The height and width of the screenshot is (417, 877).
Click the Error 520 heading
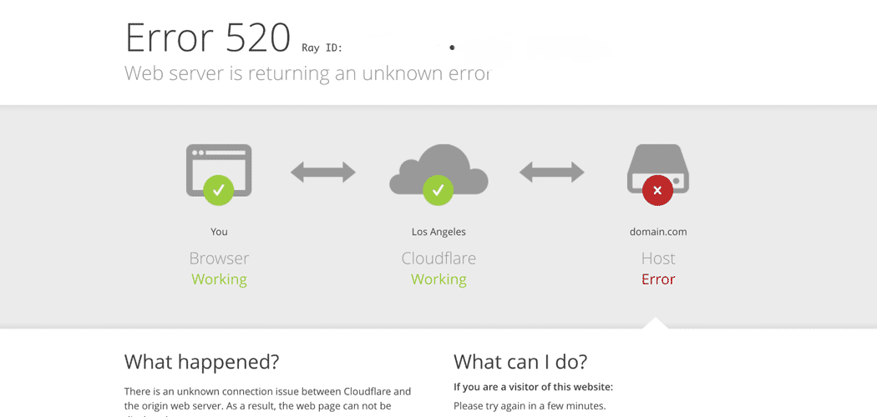pyautogui.click(x=207, y=38)
